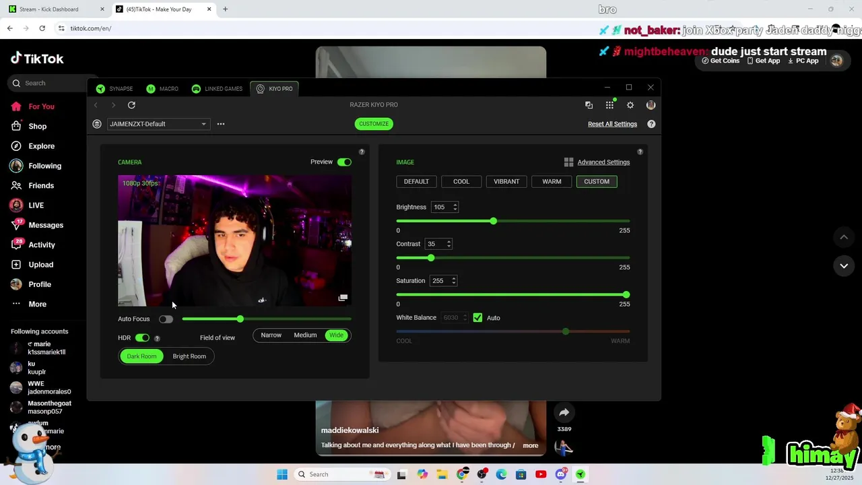This screenshot has width=862, height=485.
Task: Click the Brightness slider handle
Action: pyautogui.click(x=494, y=221)
